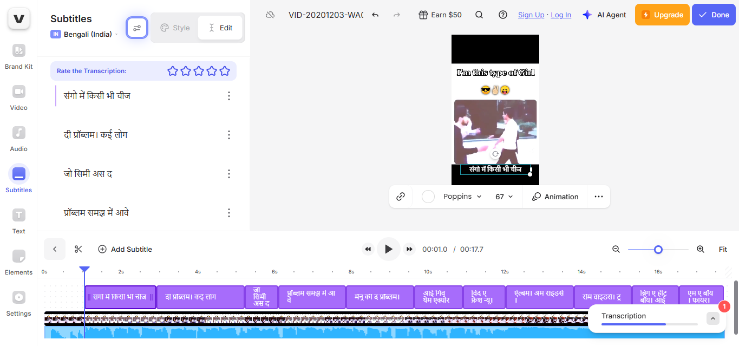The width and height of the screenshot is (739, 346).
Task: Open the help question mark icon
Action: click(x=503, y=15)
